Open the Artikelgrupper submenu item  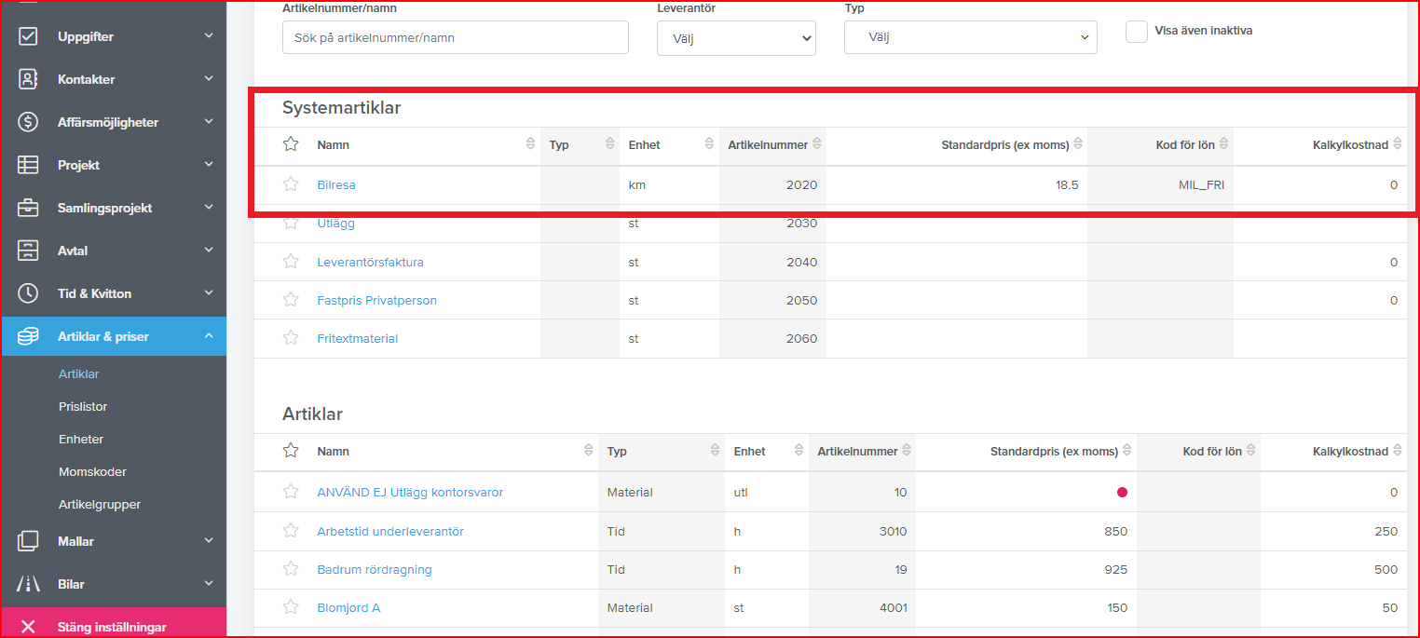pos(100,504)
